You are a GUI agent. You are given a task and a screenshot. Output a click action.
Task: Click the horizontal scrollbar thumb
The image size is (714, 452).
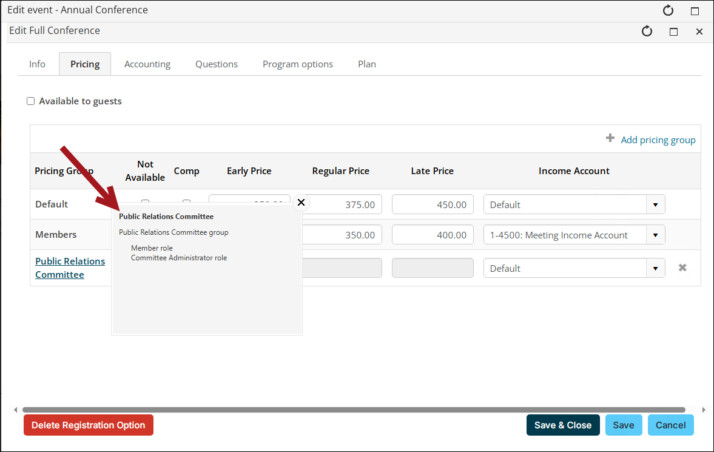point(354,410)
